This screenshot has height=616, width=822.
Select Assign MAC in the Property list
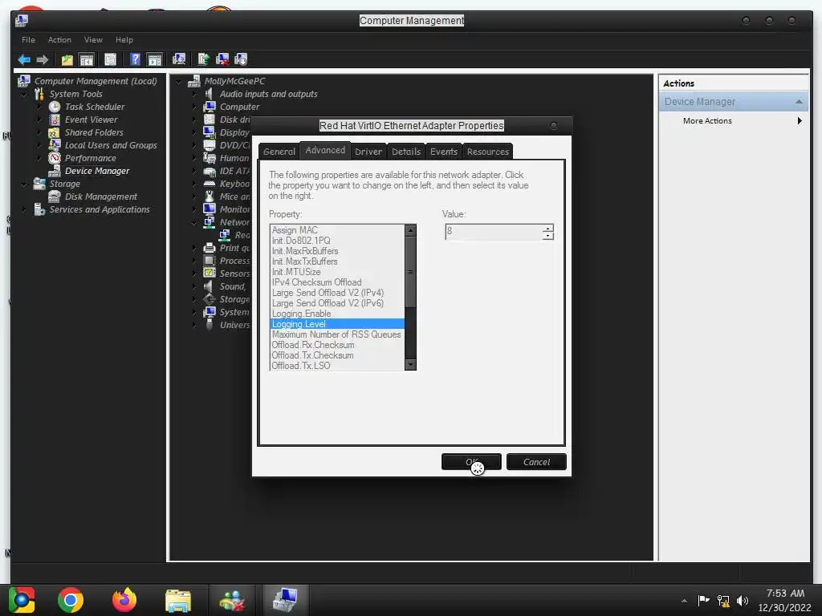(337, 230)
